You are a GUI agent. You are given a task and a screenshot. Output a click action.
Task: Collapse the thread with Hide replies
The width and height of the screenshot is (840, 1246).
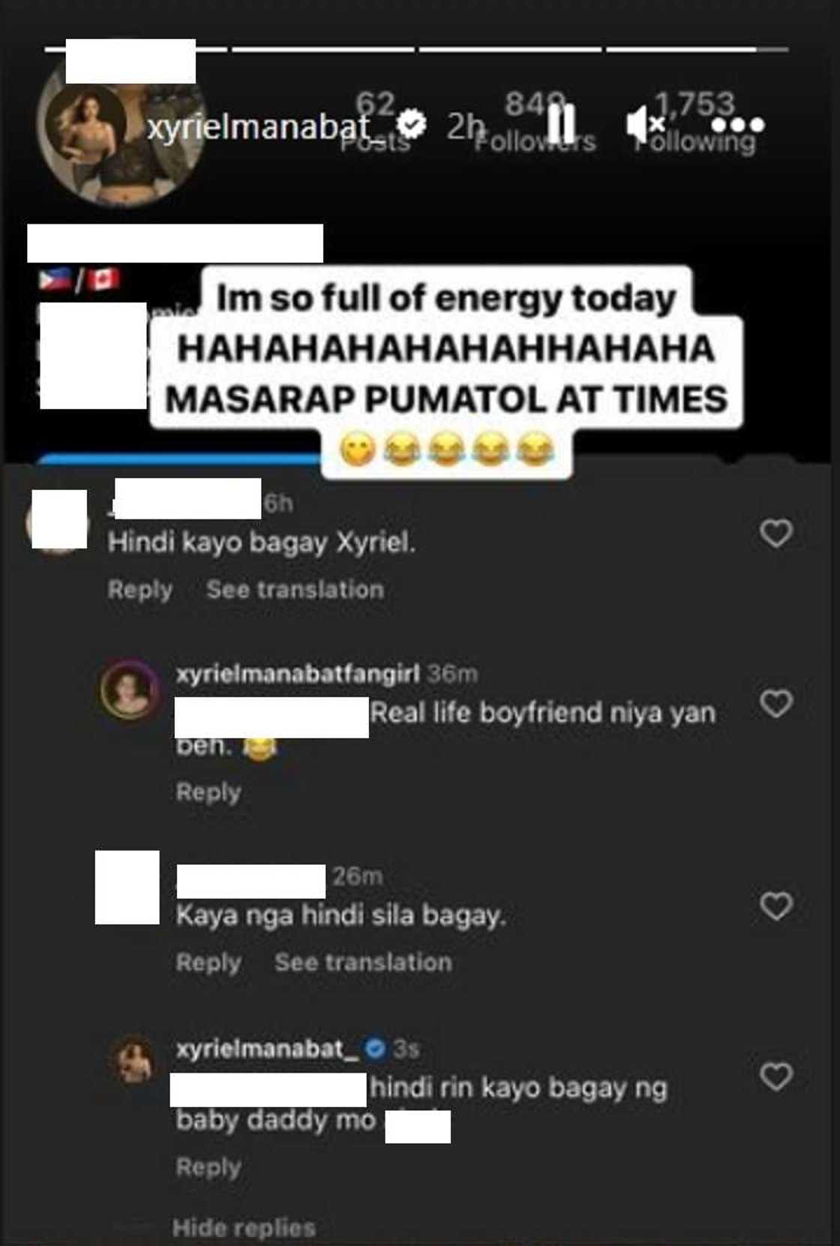(x=244, y=1228)
